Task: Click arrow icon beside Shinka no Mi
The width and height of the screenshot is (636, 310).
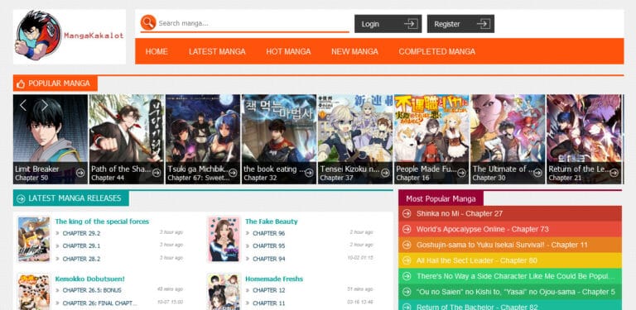Action: [407, 213]
